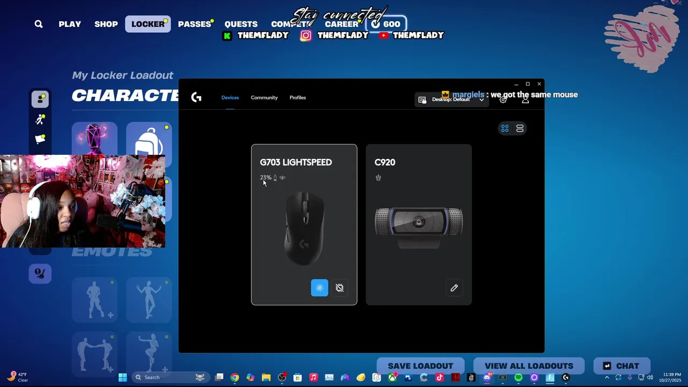Open Fortnite PASSES tab
Viewport: 688px width, 387px height.
tap(195, 24)
